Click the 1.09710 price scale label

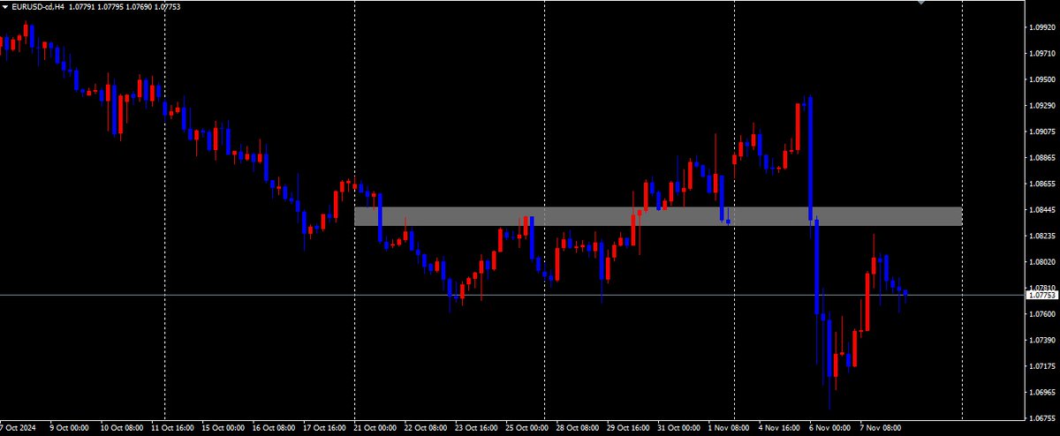pyautogui.click(x=1042, y=54)
